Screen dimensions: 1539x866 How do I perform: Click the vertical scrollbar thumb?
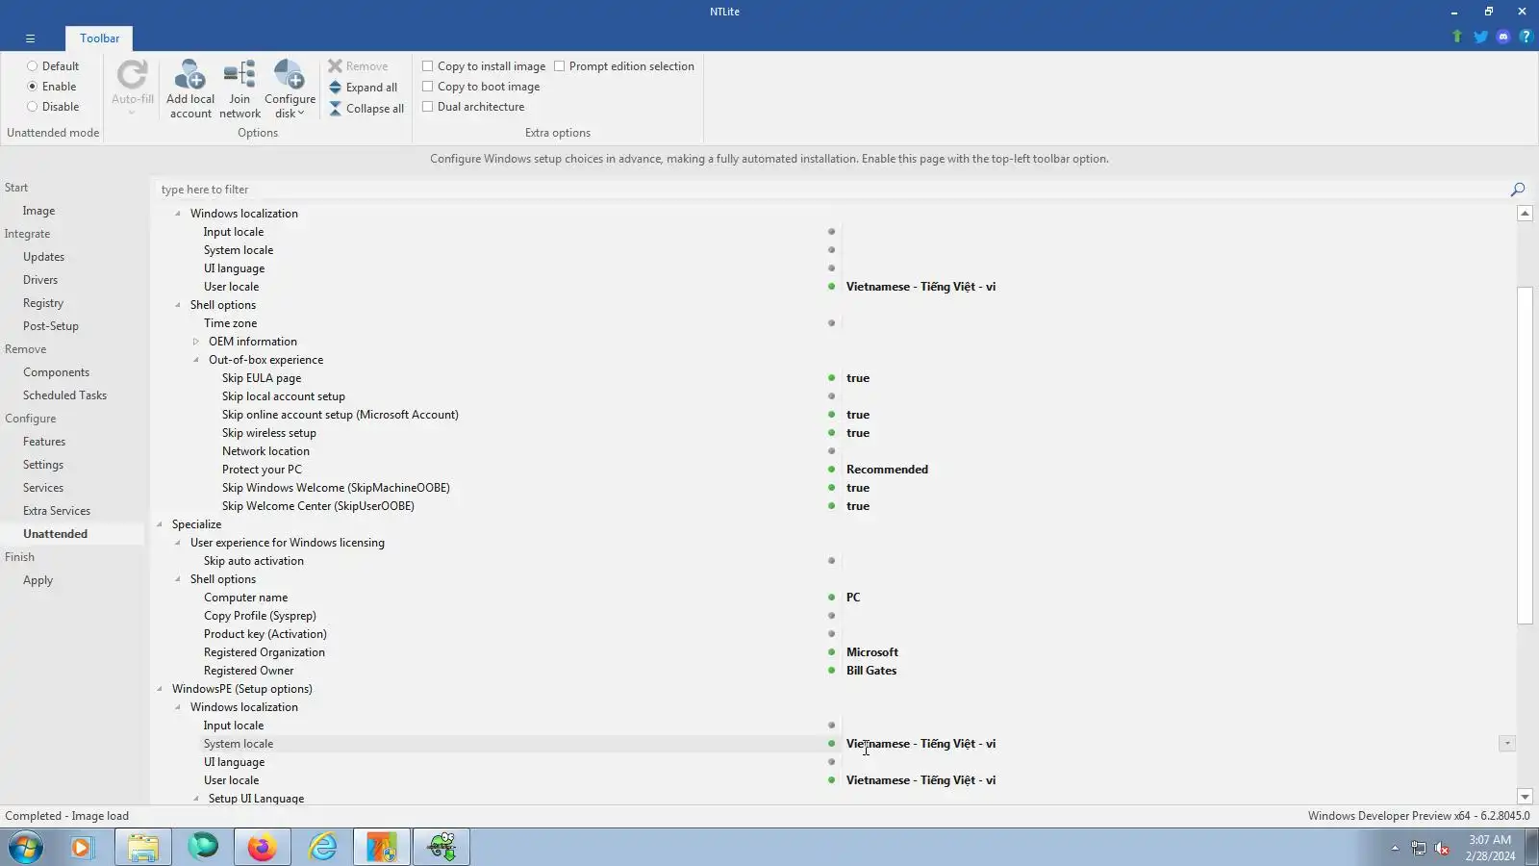point(1525,455)
